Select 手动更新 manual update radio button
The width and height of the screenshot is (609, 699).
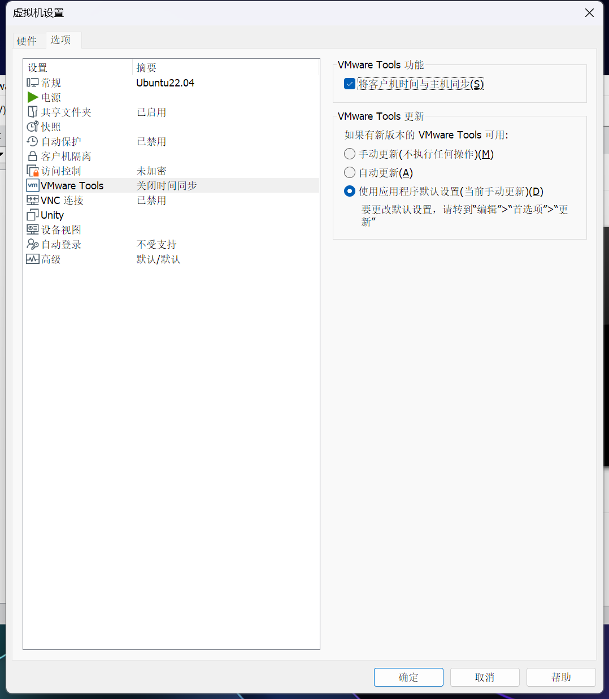point(350,154)
